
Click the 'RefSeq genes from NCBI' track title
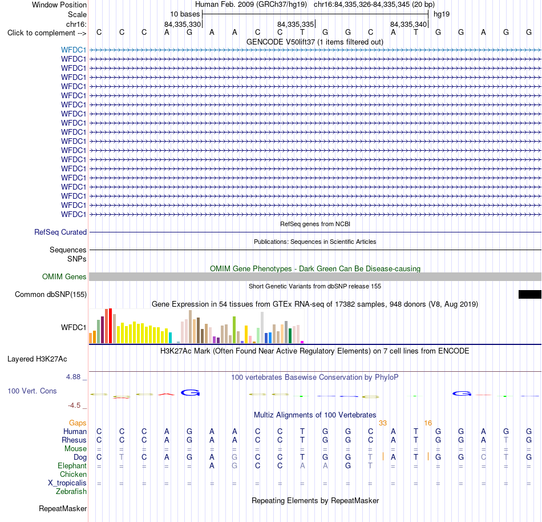315,224
